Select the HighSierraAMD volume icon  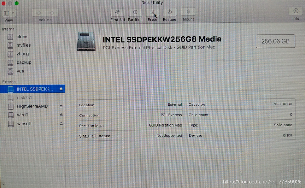[x=11, y=106]
